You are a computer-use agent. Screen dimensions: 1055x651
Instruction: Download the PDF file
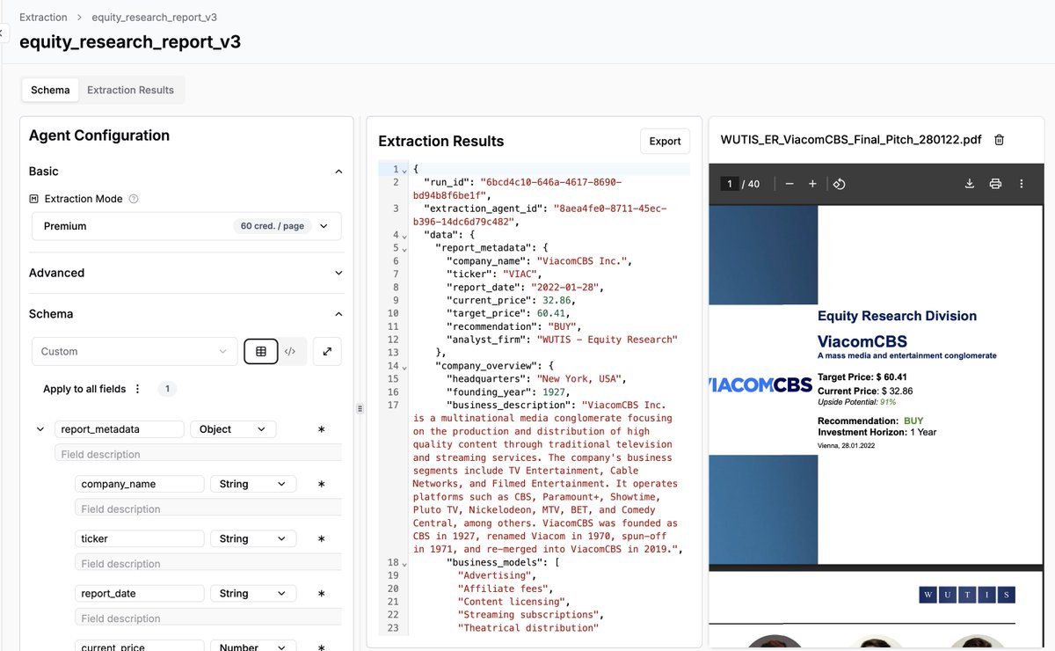click(x=970, y=184)
